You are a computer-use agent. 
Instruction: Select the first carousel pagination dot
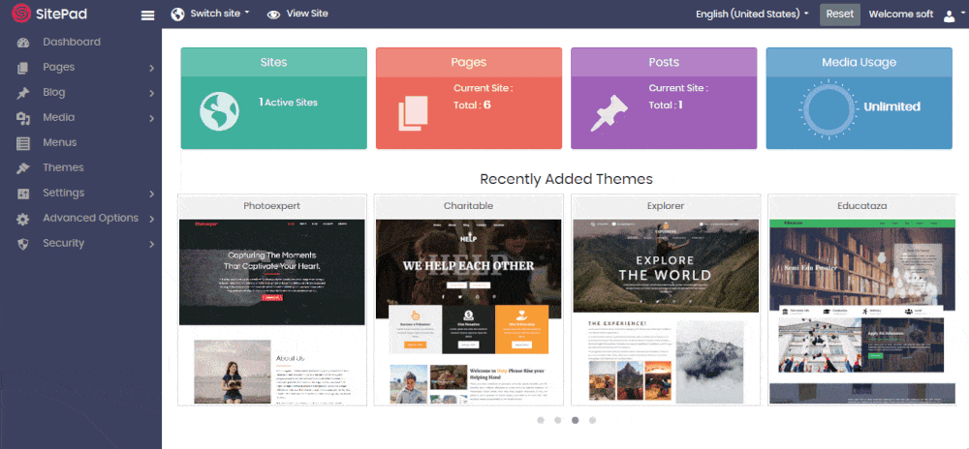point(541,421)
